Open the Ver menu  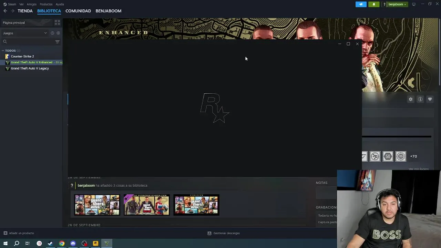point(22,4)
